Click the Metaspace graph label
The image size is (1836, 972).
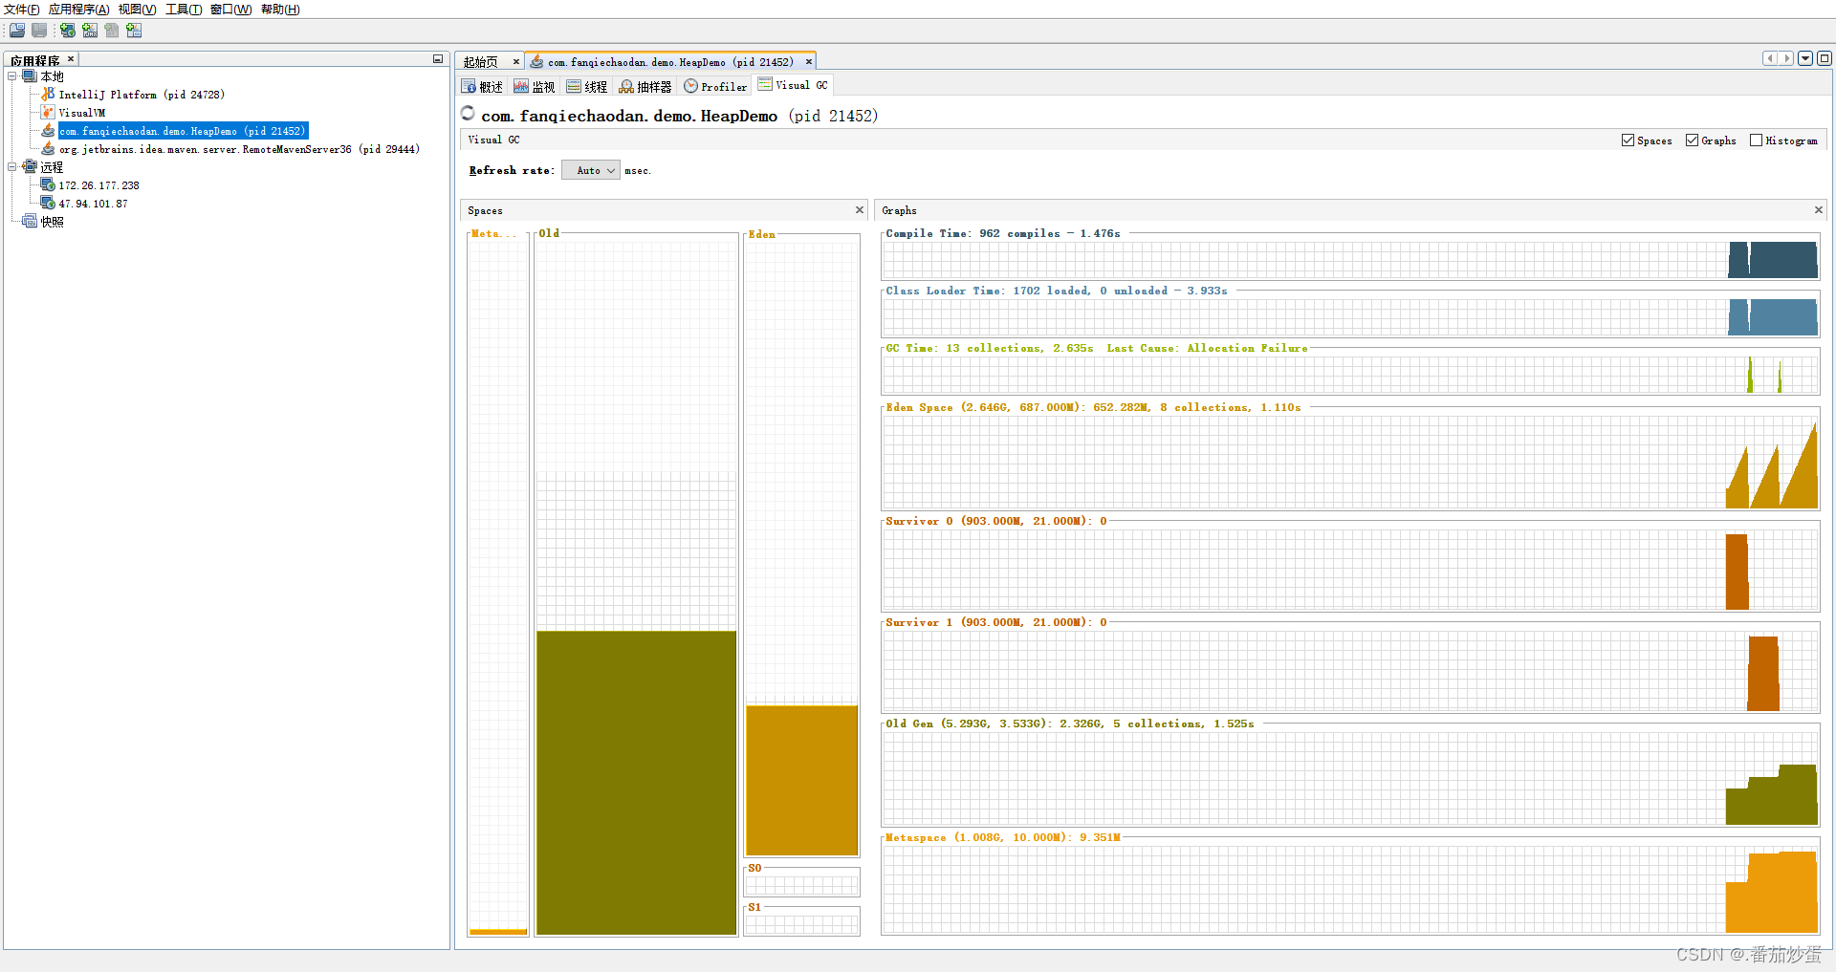[1002, 837]
